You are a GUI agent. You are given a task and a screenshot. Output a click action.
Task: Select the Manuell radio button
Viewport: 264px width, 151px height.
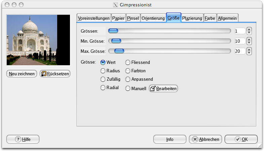(128, 88)
